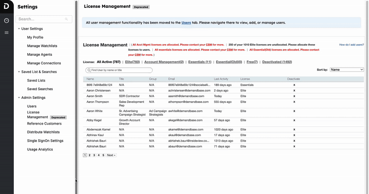Show Deactivated (1492) users

(x=277, y=62)
